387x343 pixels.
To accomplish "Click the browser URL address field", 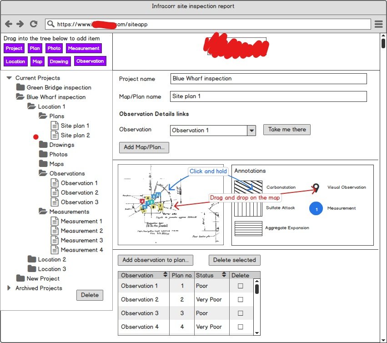I will point(208,24).
